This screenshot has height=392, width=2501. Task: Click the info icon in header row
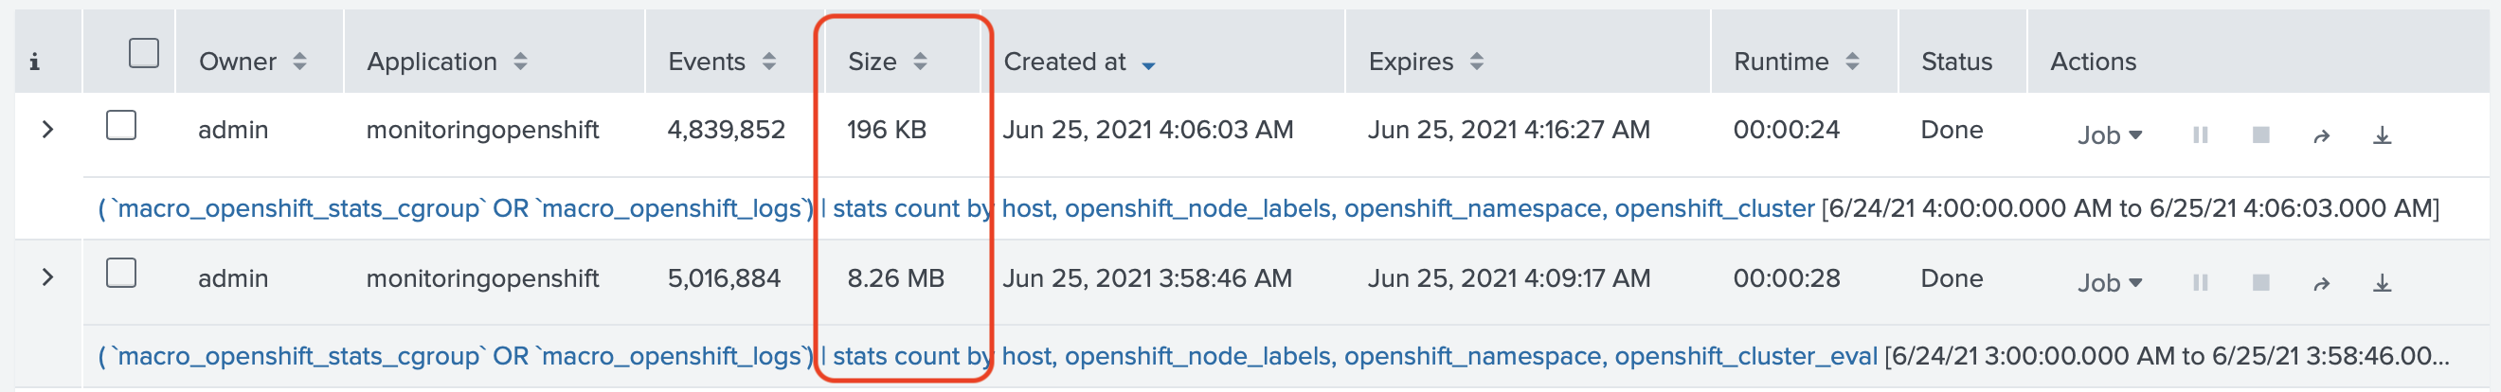(x=34, y=62)
